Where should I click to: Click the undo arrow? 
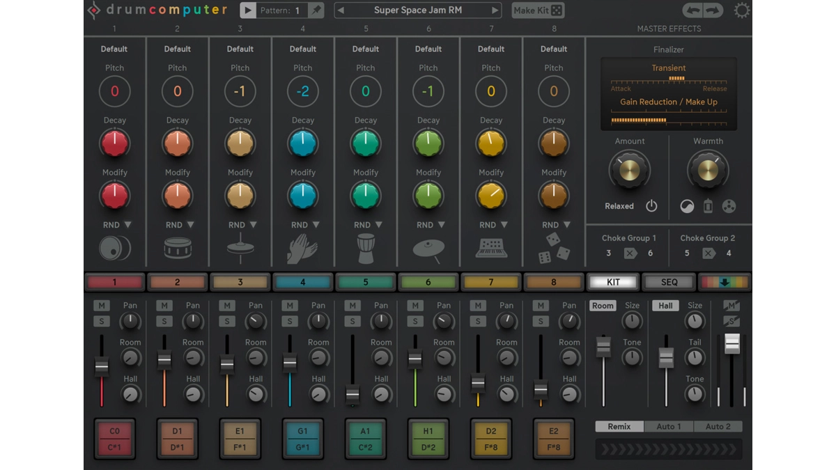(x=693, y=10)
